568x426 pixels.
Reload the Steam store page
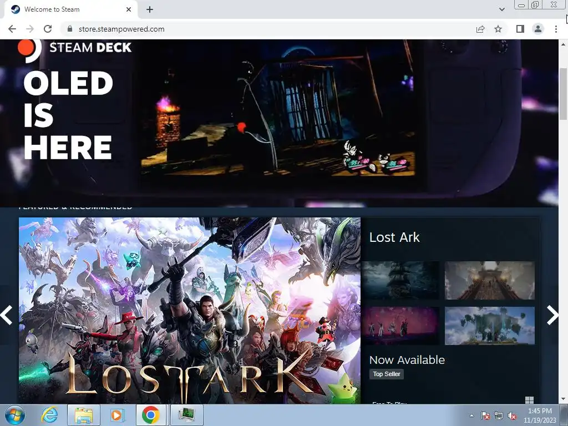coord(48,29)
